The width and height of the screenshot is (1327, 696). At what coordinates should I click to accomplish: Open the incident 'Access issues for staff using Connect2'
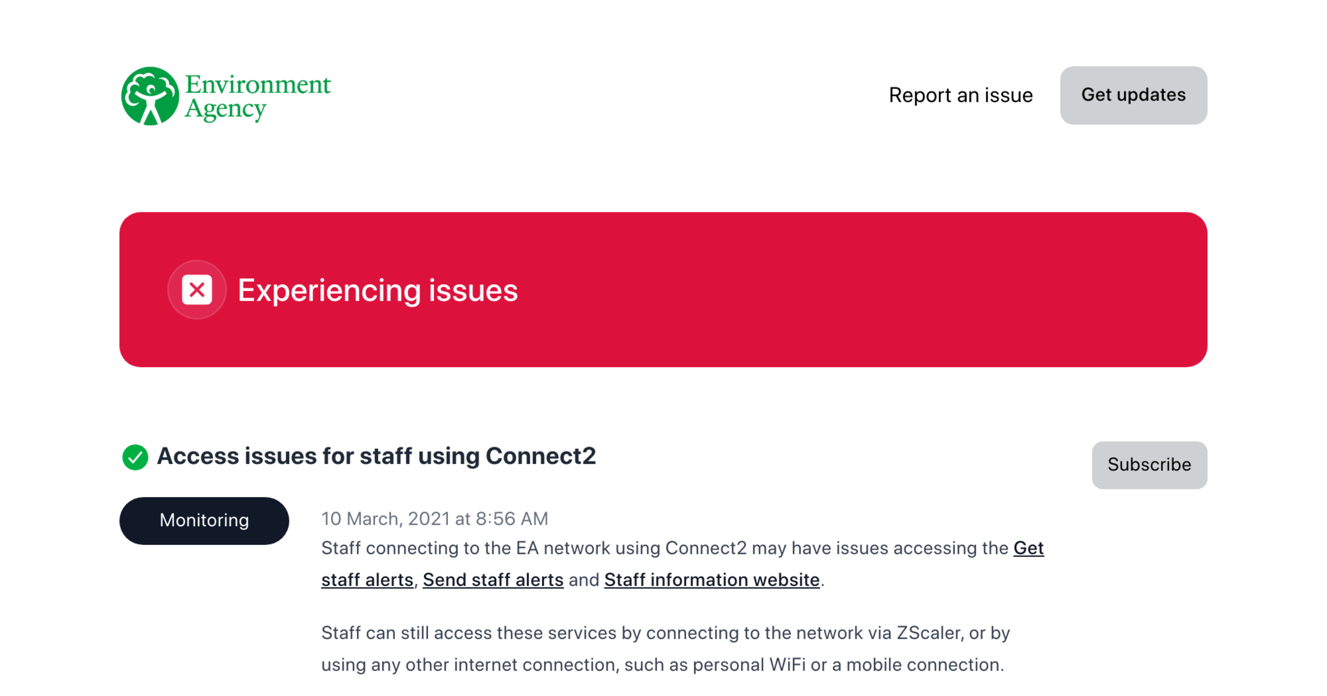click(377, 456)
